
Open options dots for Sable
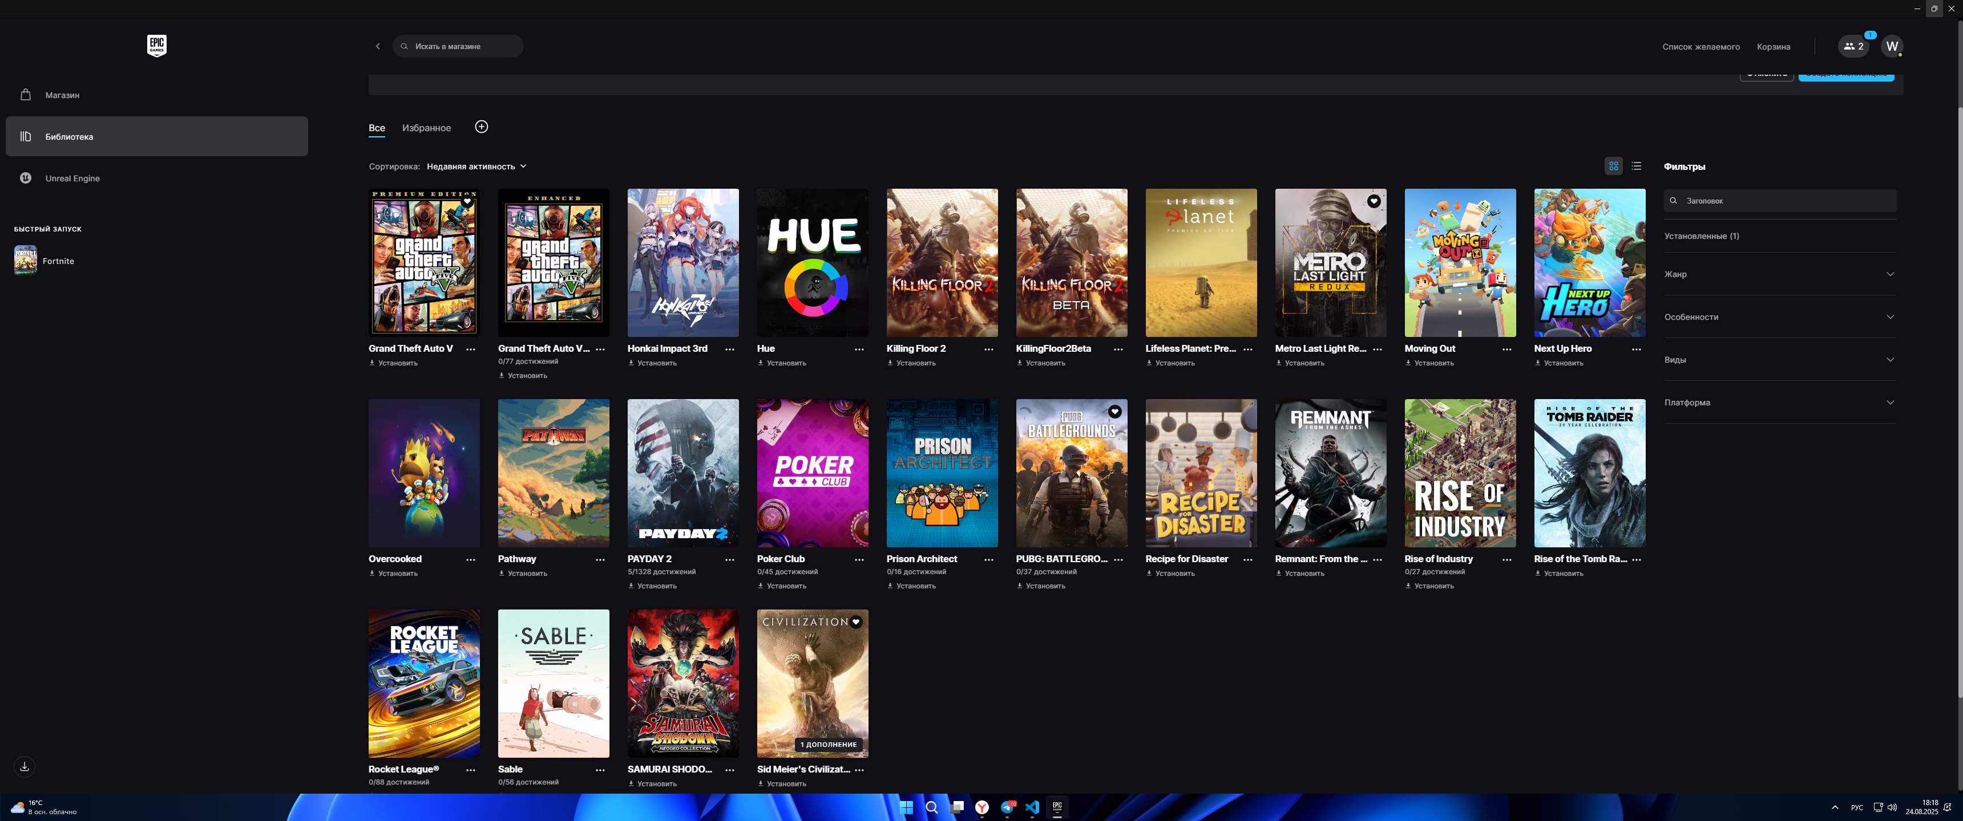600,770
